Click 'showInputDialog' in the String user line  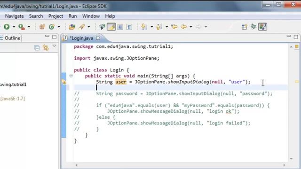click(189, 82)
